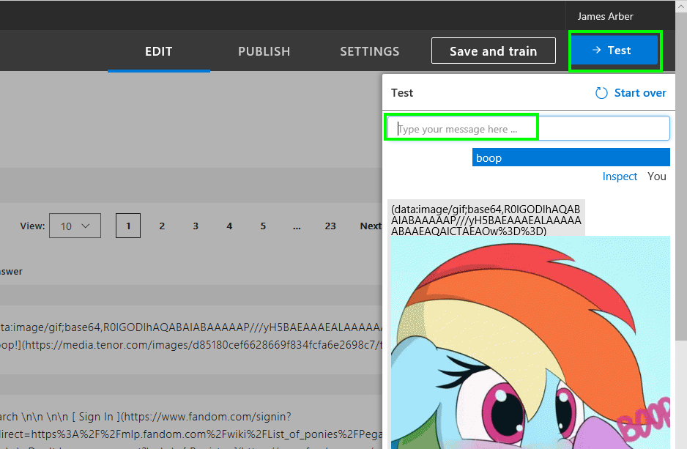Go to page 2
687x449 pixels.
tap(162, 226)
